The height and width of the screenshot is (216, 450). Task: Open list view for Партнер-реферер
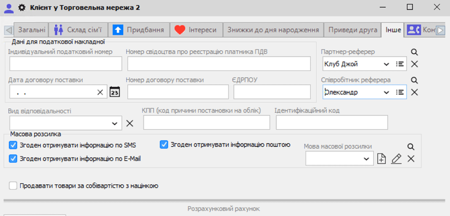400,64
